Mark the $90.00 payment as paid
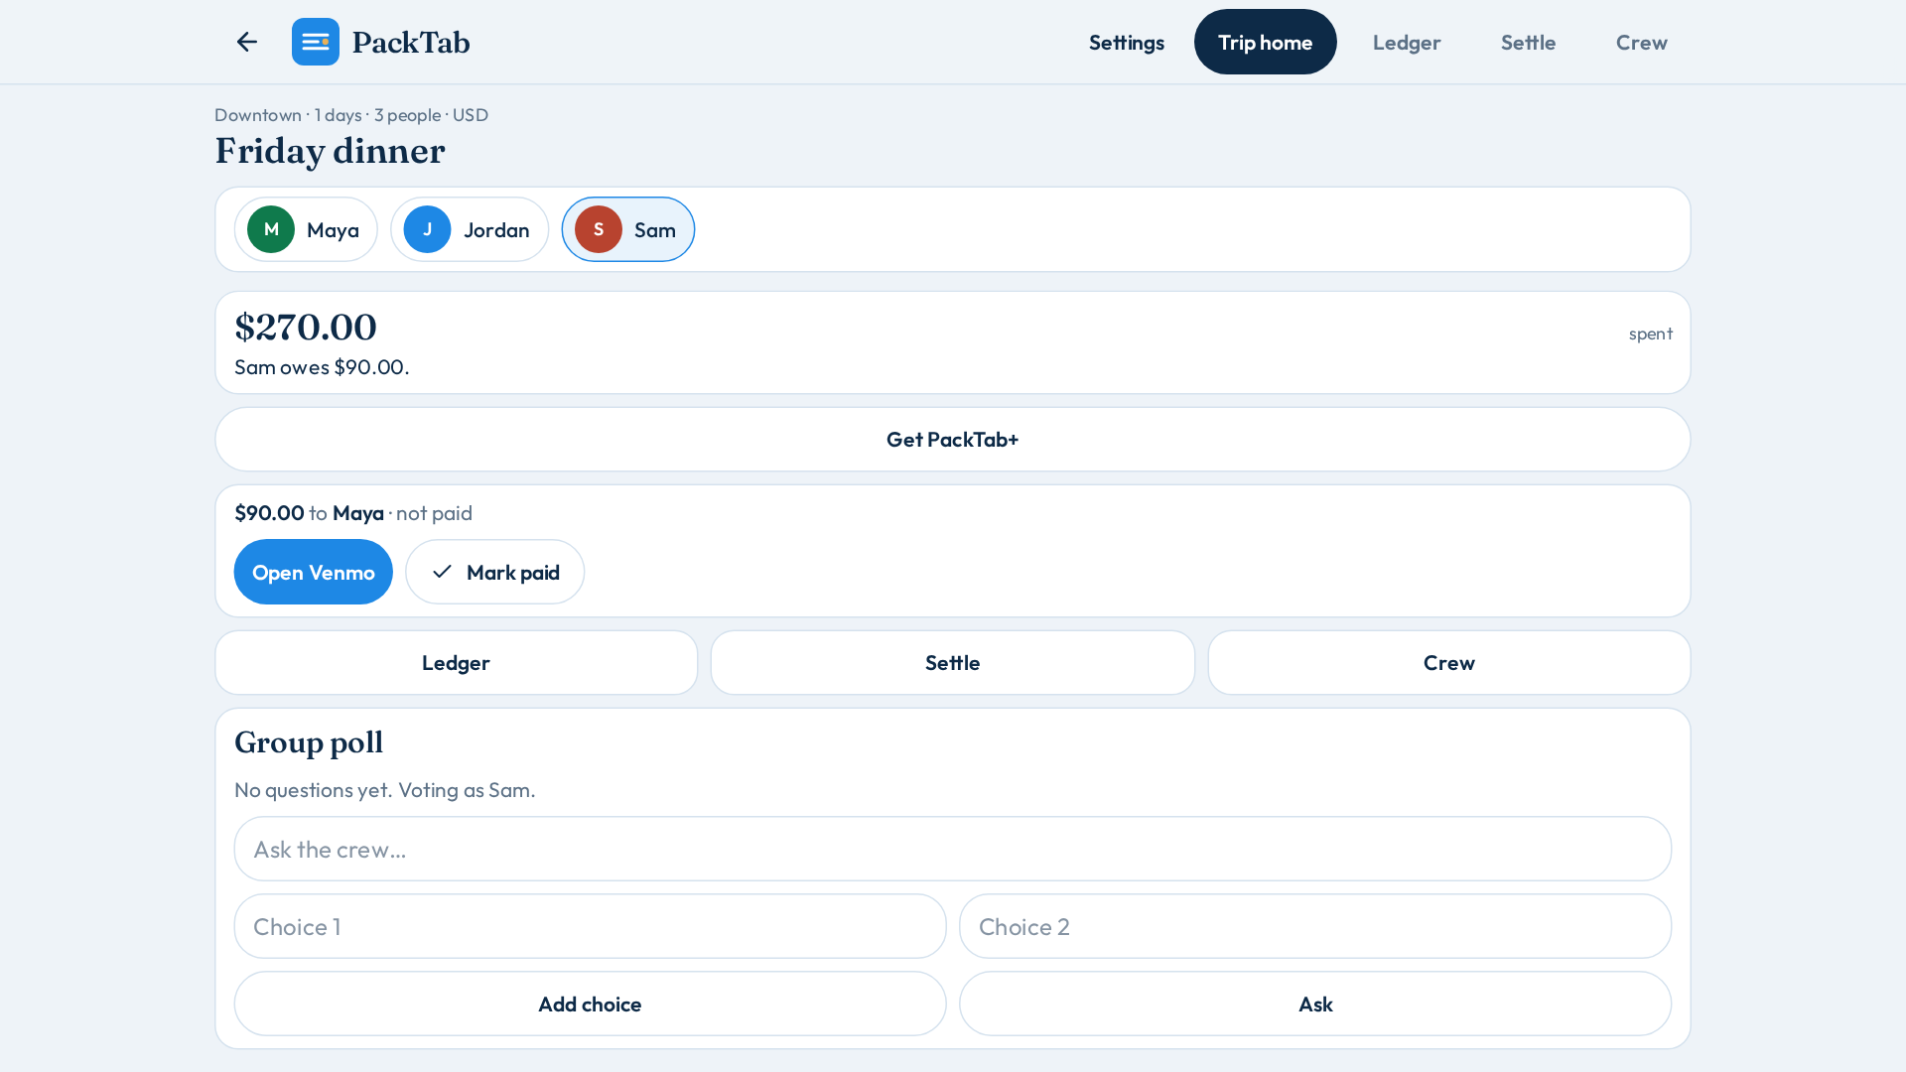Image resolution: width=1906 pixels, height=1072 pixels. pyautogui.click(x=494, y=572)
